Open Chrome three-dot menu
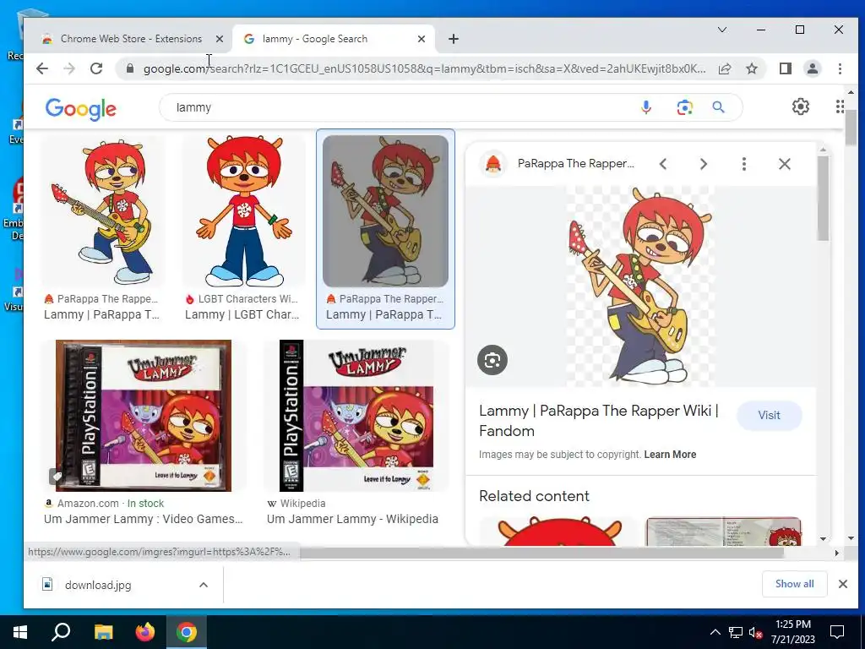The height and width of the screenshot is (649, 865). click(840, 68)
